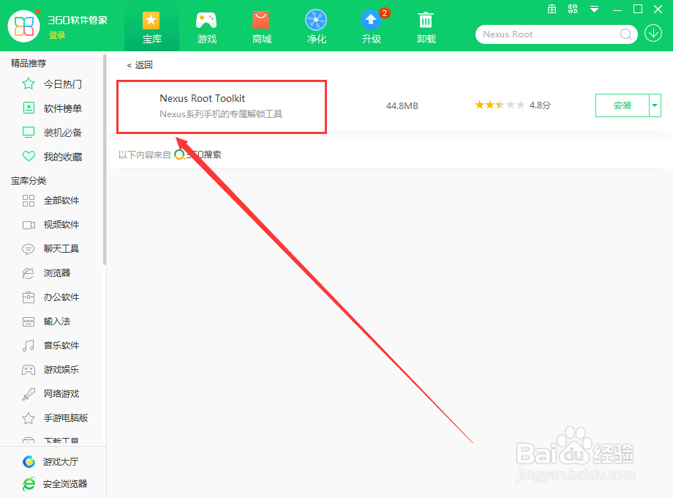Click the 办公软件 briefcase icon
Image resolution: width=673 pixels, height=498 pixels.
pyautogui.click(x=29, y=297)
